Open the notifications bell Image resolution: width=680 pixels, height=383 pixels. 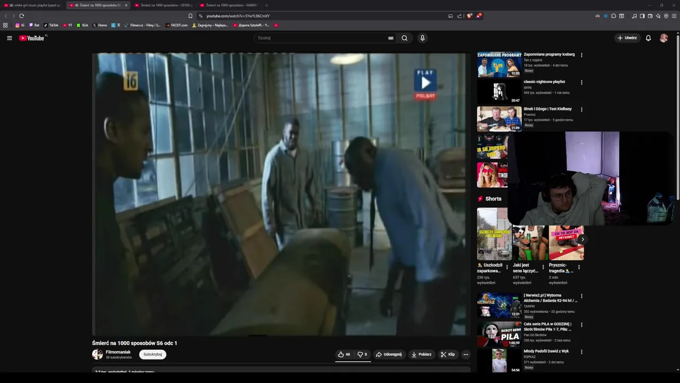(648, 38)
